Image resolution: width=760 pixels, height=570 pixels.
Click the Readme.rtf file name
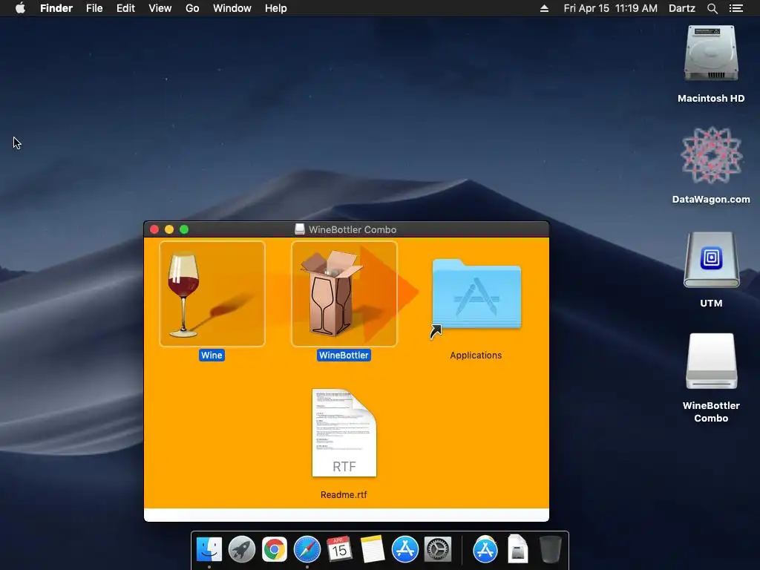coord(344,495)
